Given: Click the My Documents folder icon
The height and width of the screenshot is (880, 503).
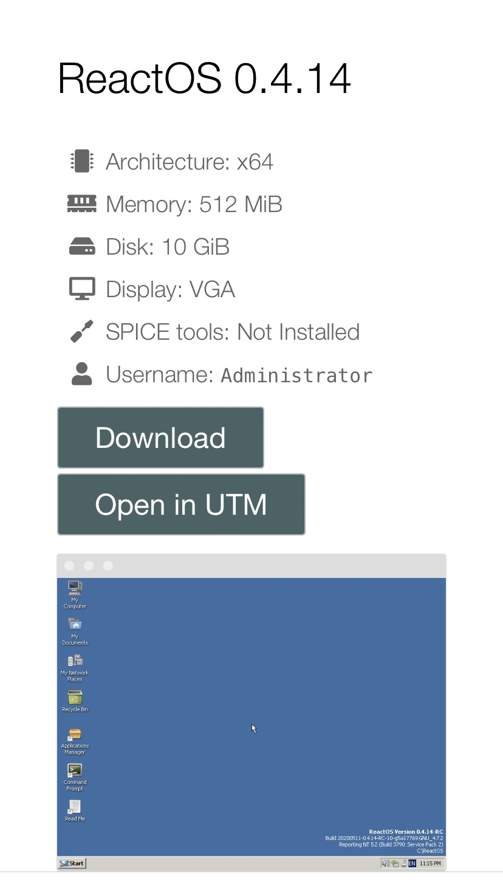Looking at the screenshot, I should tap(75, 631).
